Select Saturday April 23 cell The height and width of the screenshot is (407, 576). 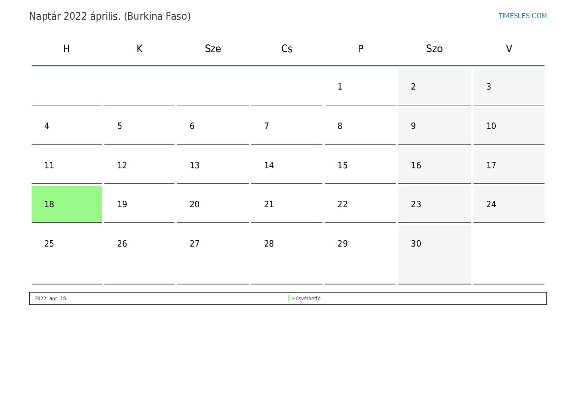point(434,205)
